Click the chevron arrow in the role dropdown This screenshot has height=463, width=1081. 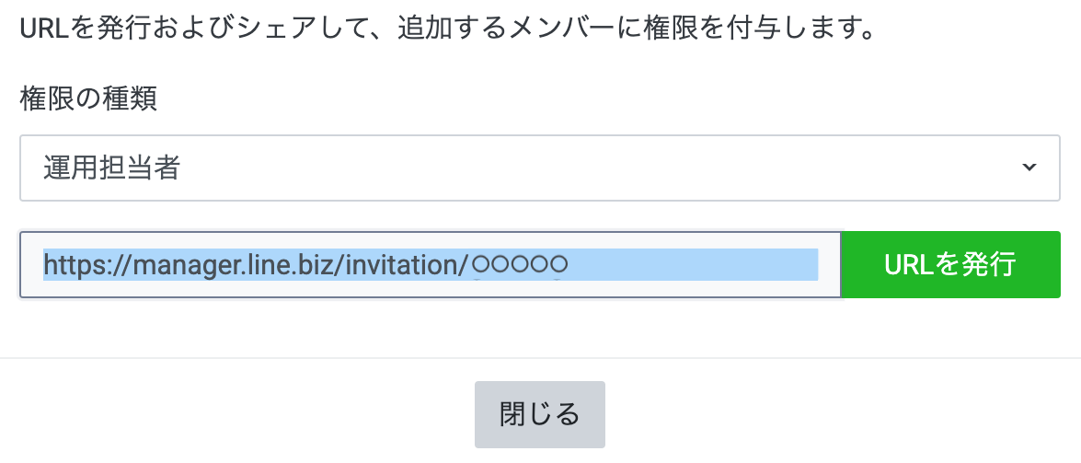click(x=1029, y=168)
